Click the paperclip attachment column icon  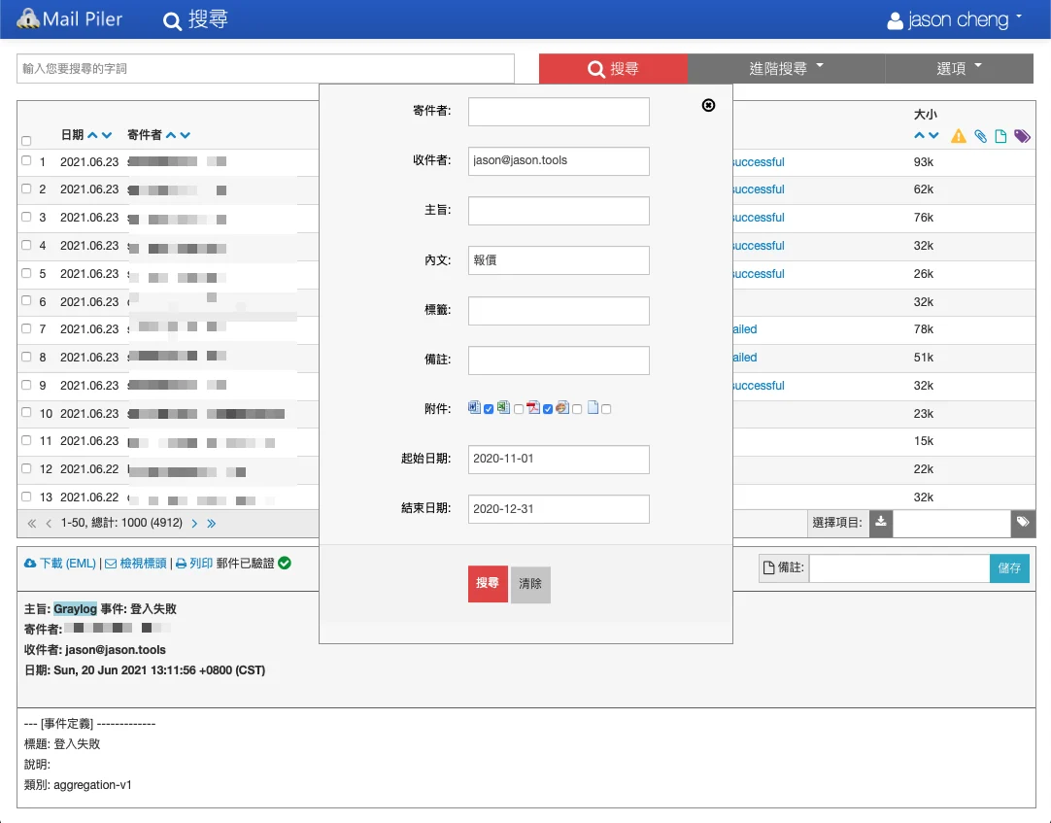pos(981,136)
